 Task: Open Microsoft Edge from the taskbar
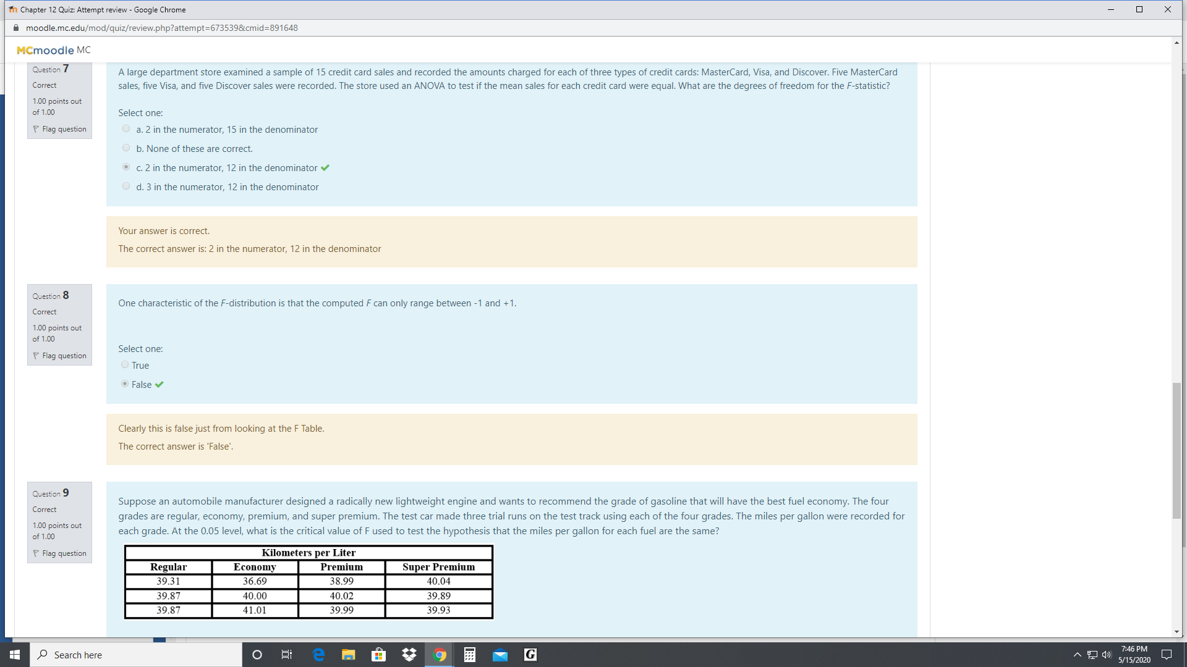[x=318, y=654]
